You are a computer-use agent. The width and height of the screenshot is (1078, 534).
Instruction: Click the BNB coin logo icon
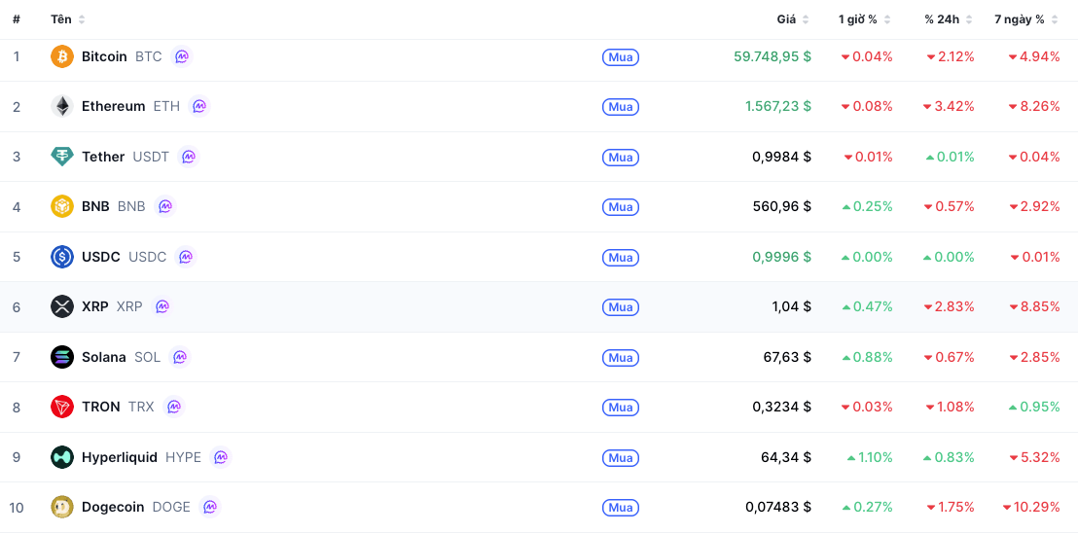pos(62,206)
